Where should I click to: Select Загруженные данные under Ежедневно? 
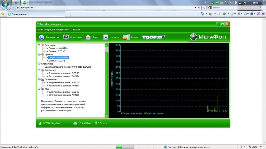(x=64, y=76)
